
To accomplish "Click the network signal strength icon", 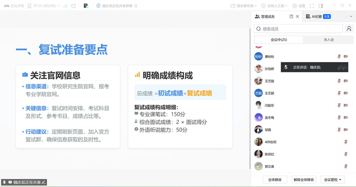I will tap(65, 6).
